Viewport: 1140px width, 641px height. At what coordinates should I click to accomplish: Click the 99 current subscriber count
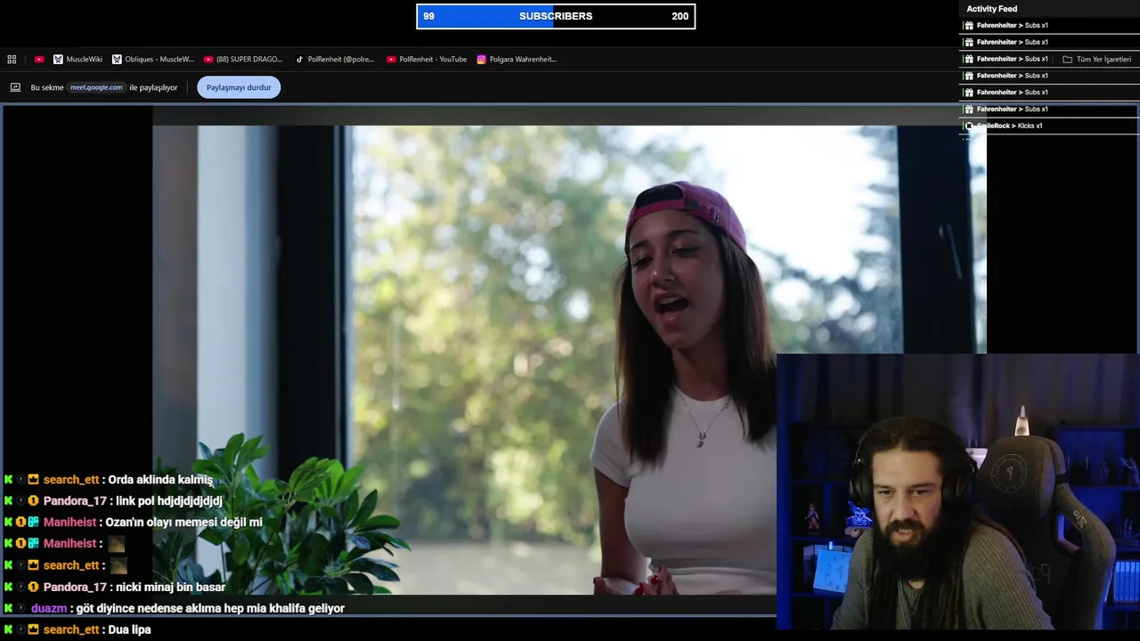(x=428, y=16)
